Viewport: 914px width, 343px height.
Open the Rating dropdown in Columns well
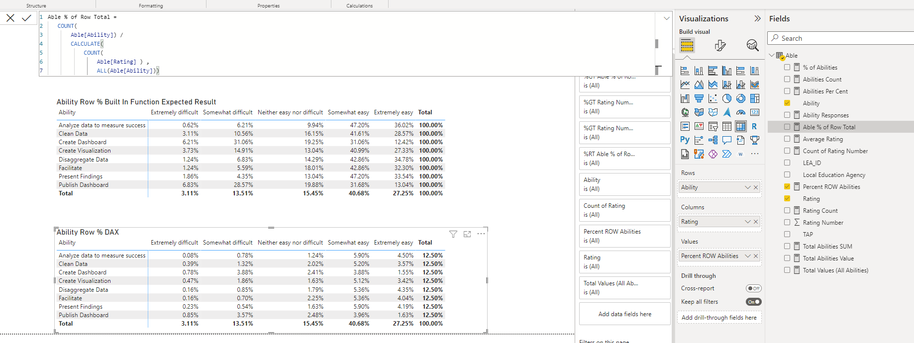pyautogui.click(x=747, y=222)
